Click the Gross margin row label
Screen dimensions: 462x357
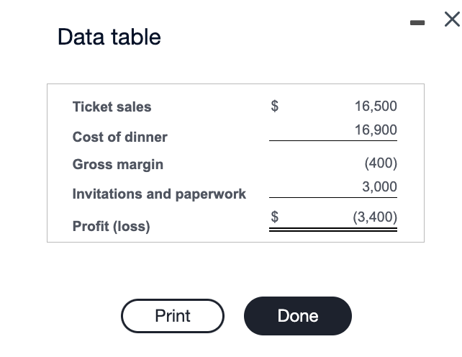[118, 164]
